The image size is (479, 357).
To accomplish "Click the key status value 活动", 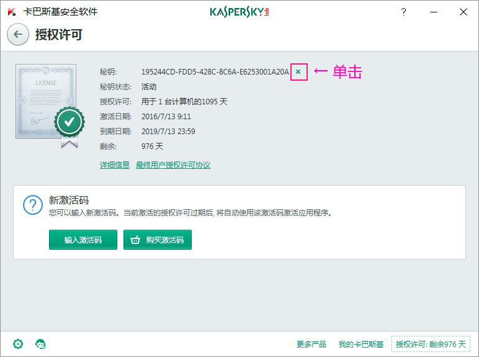I will [149, 87].
